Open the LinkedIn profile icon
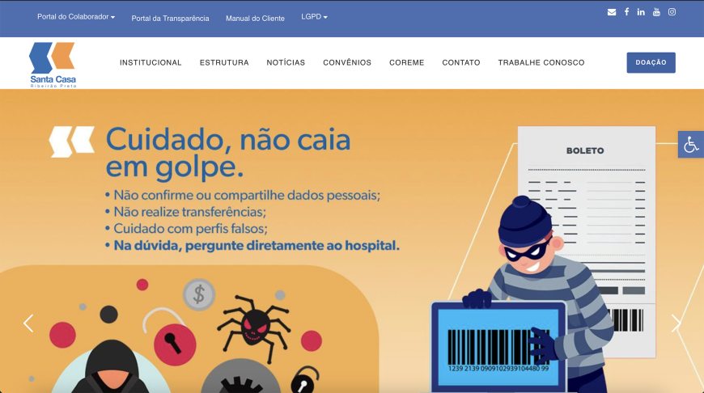This screenshot has width=704, height=393. pyautogui.click(x=641, y=12)
